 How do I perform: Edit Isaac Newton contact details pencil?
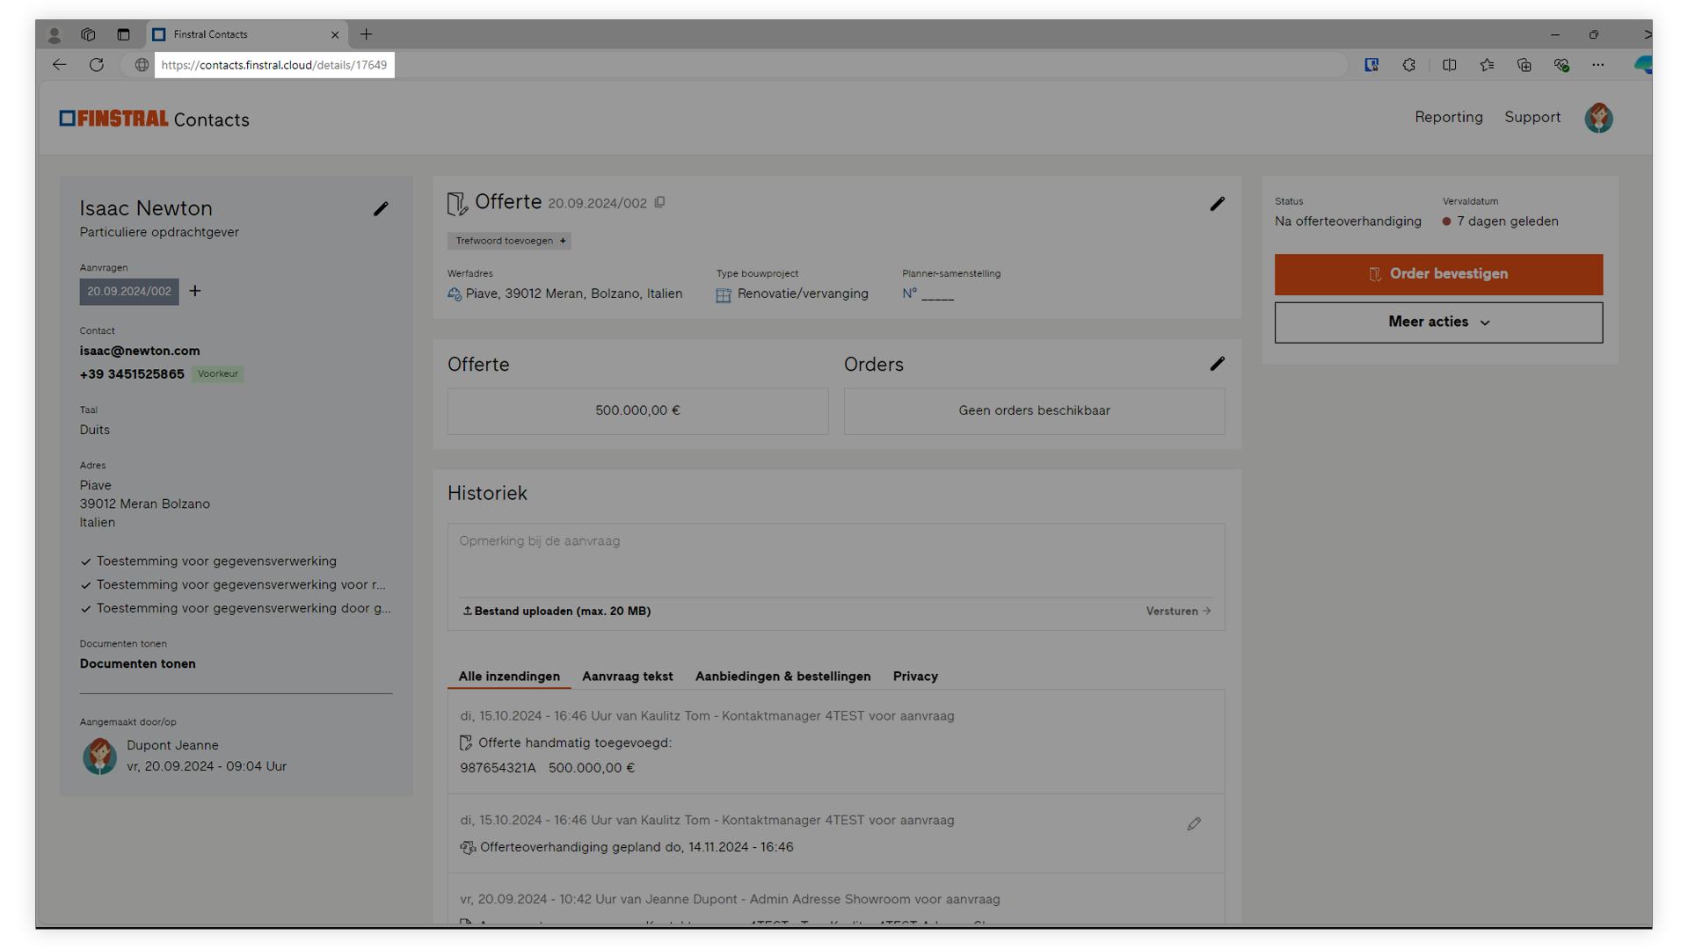[x=381, y=209]
